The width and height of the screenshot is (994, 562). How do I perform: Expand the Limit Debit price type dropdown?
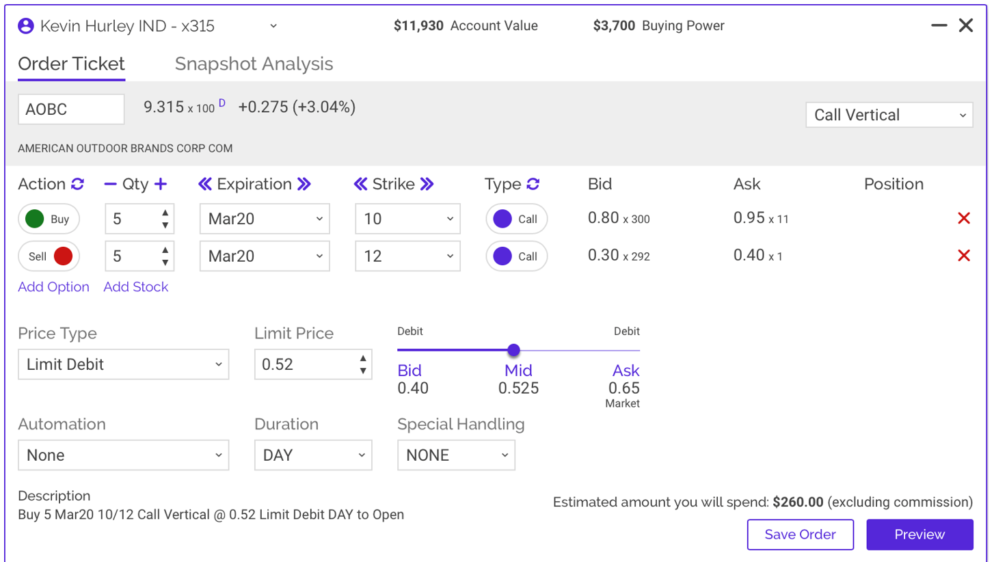click(123, 364)
